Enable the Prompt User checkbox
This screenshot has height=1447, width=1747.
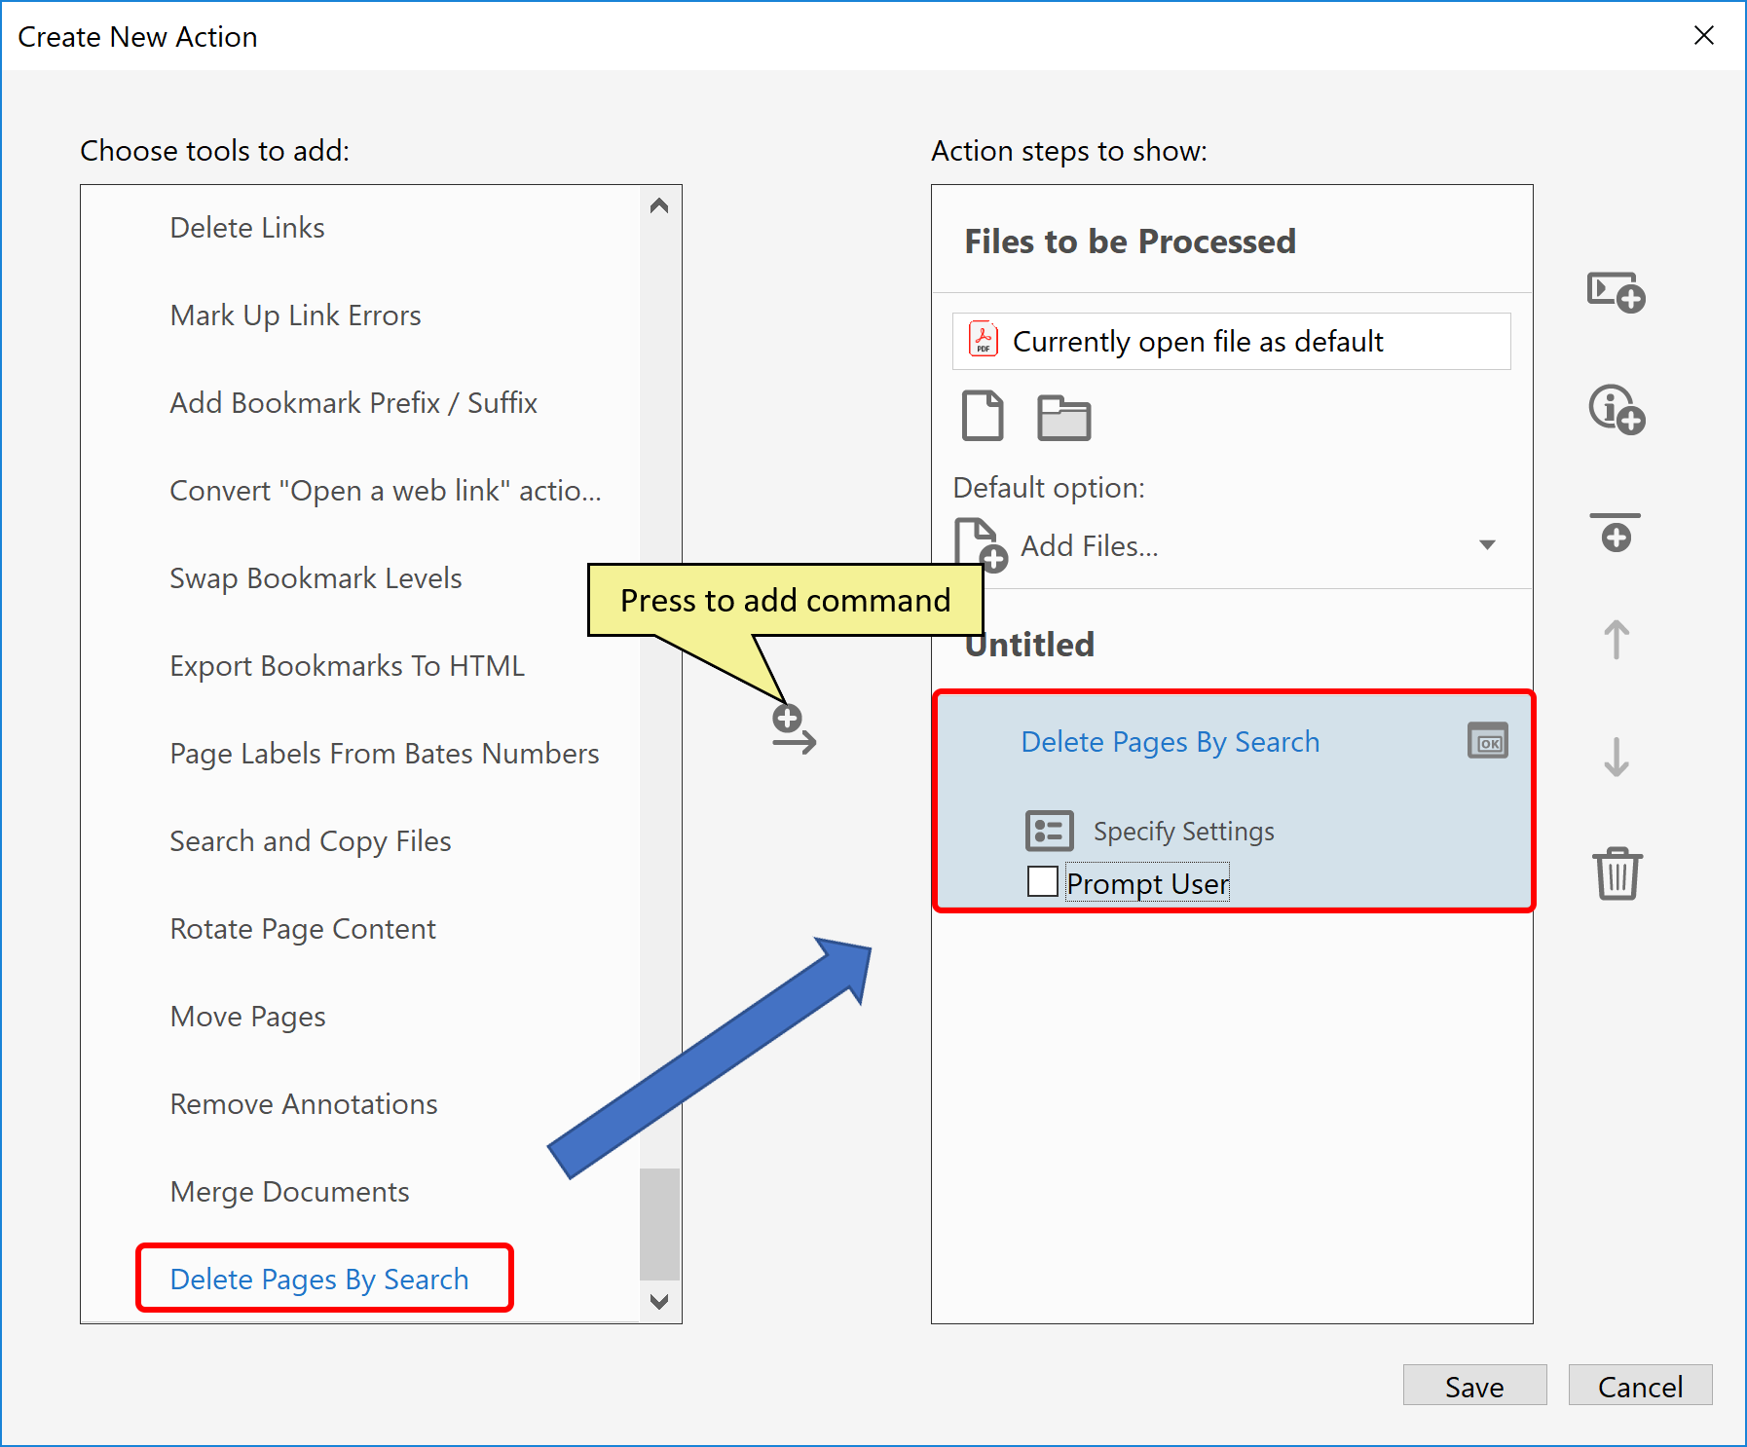click(1041, 880)
